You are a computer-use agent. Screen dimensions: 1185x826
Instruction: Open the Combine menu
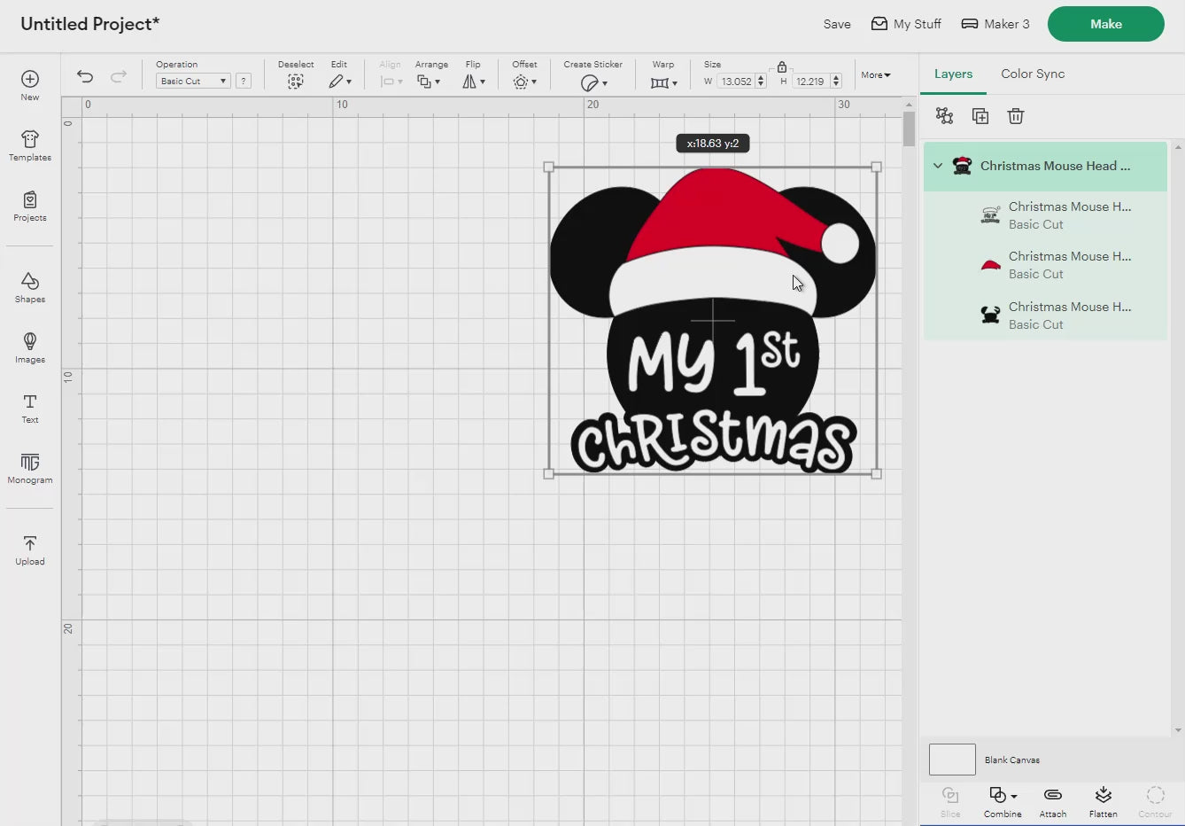(1003, 802)
